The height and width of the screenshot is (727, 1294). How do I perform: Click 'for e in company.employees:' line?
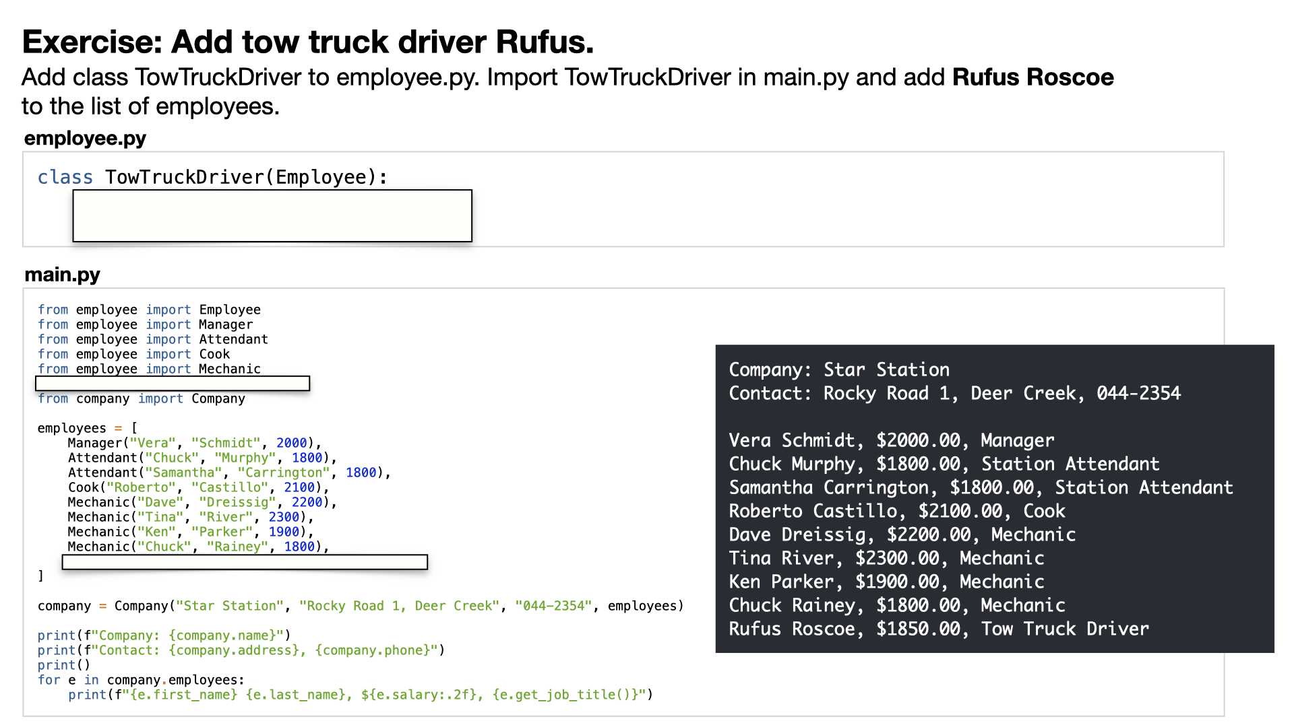coord(141,680)
